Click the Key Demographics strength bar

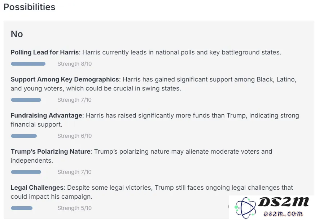(x=26, y=100)
